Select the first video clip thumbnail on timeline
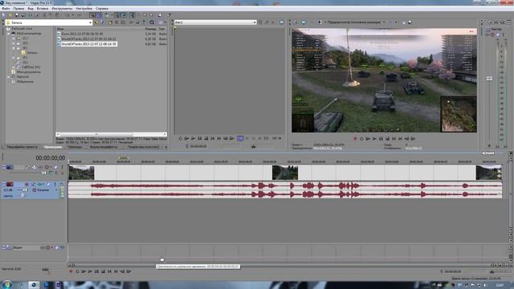Image resolution: width=514 pixels, height=289 pixels. (x=81, y=173)
